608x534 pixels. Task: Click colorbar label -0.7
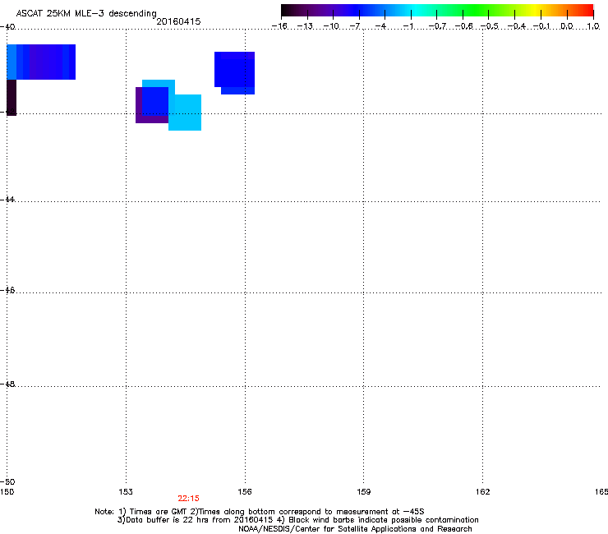click(437, 26)
